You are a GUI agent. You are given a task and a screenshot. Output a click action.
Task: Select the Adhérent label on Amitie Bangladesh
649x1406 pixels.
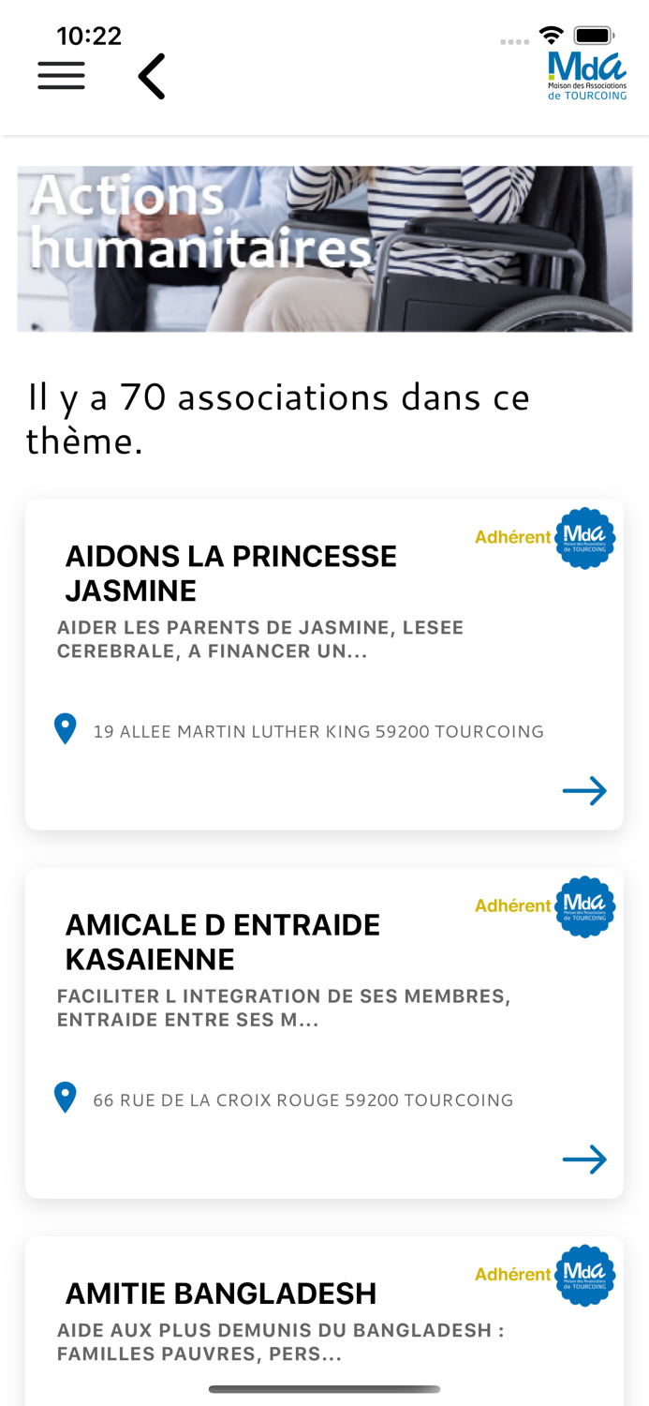pyautogui.click(x=511, y=1273)
